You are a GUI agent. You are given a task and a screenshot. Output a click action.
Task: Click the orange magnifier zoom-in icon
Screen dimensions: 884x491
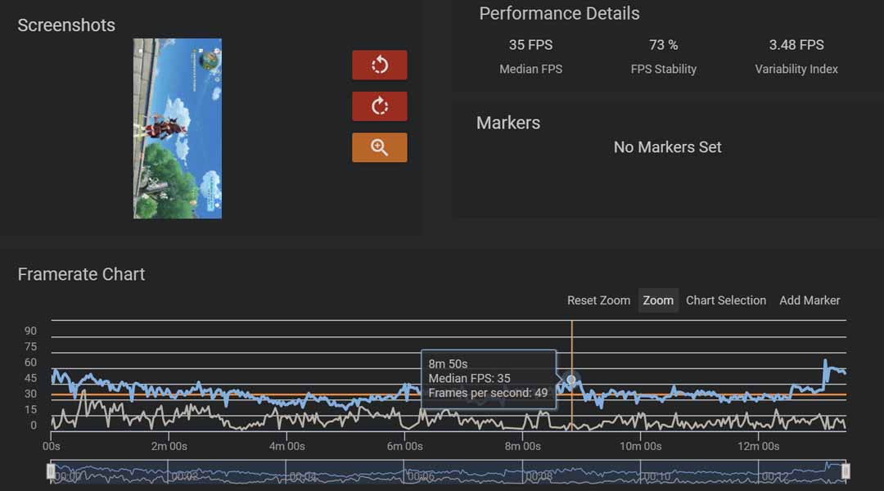tap(379, 147)
